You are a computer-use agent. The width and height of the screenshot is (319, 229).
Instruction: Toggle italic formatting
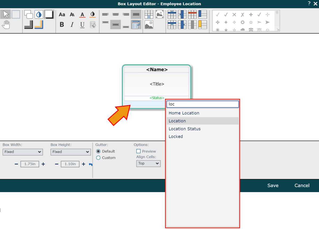(72, 25)
